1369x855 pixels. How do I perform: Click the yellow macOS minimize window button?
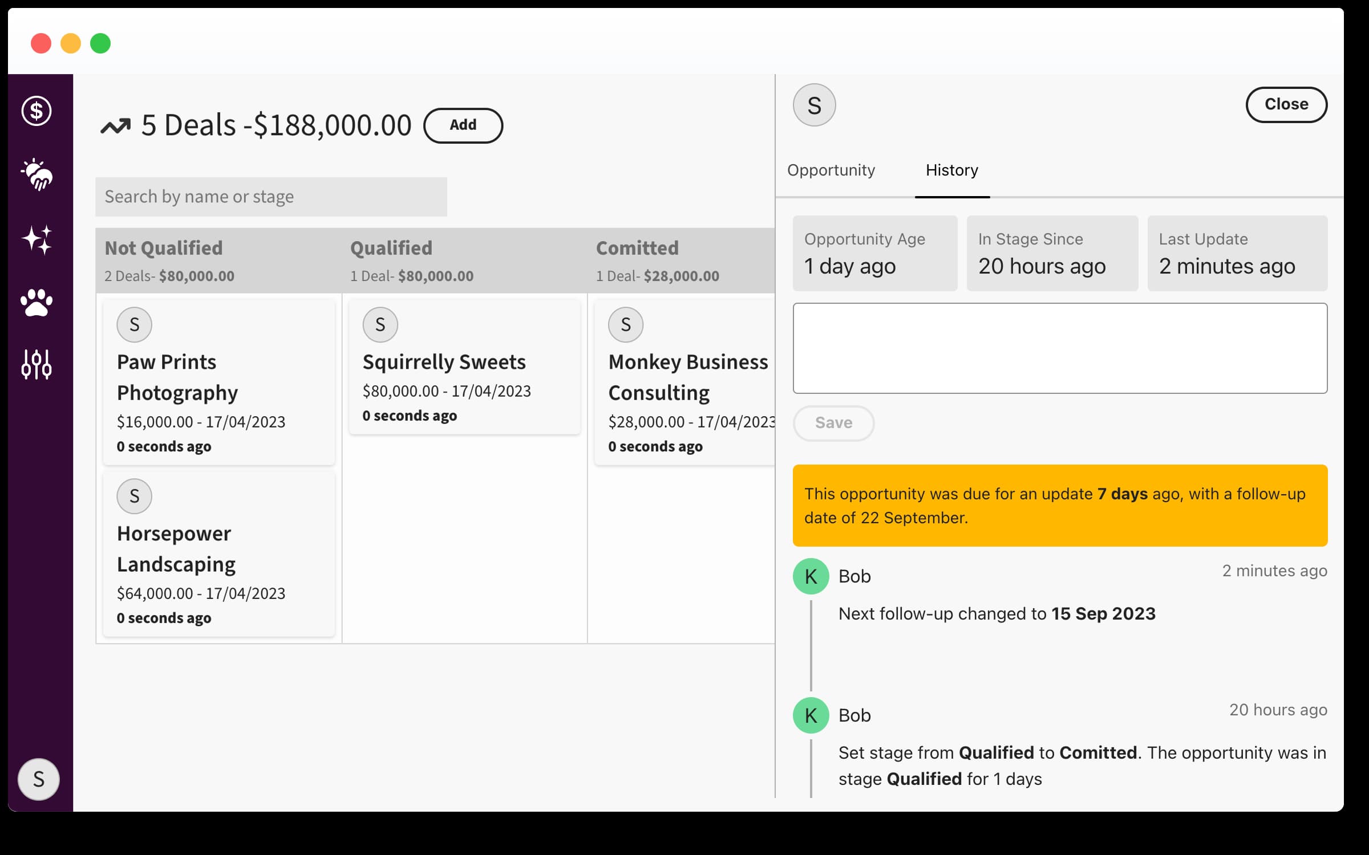tap(71, 43)
